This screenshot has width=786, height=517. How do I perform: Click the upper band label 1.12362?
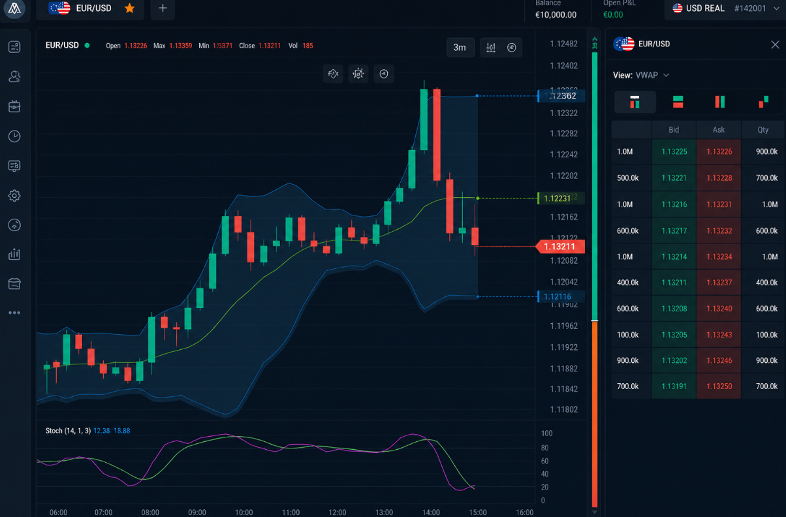click(559, 96)
